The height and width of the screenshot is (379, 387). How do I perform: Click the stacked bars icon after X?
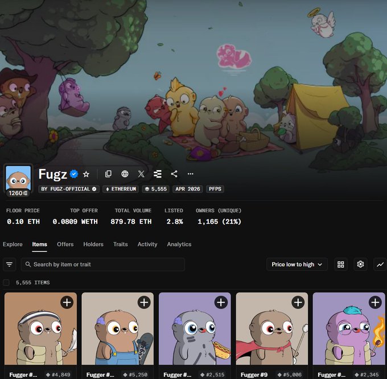click(158, 174)
